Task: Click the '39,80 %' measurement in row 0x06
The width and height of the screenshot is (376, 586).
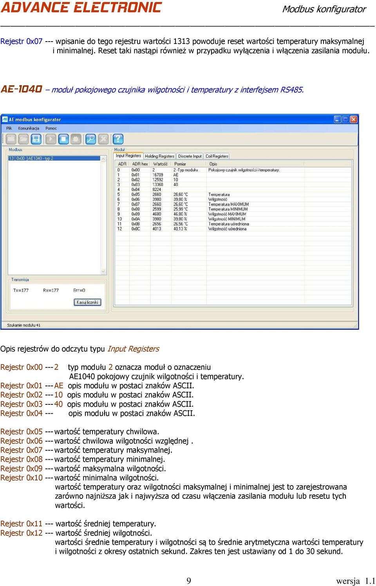Action: coord(180,199)
